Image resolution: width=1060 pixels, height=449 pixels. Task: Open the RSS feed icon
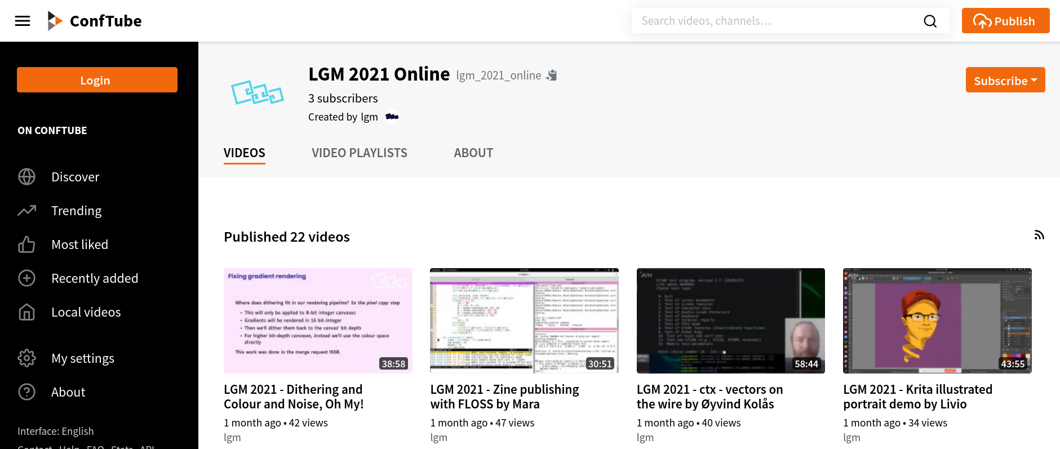(1039, 235)
